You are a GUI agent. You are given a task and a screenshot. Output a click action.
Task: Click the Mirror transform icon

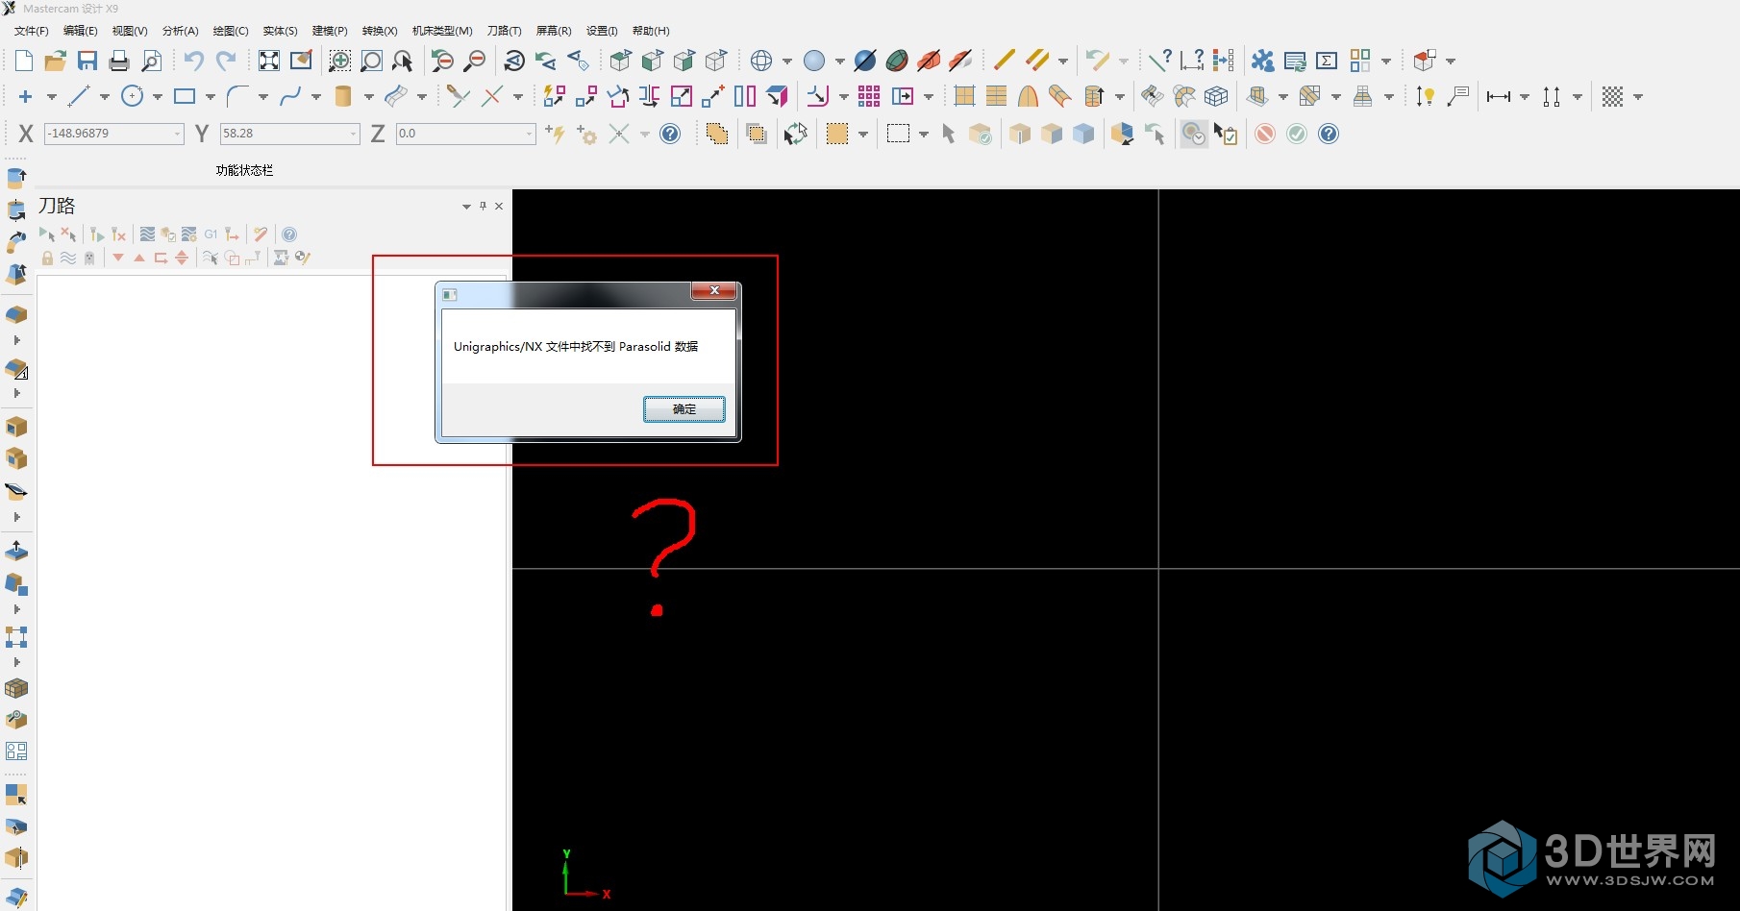click(x=650, y=96)
